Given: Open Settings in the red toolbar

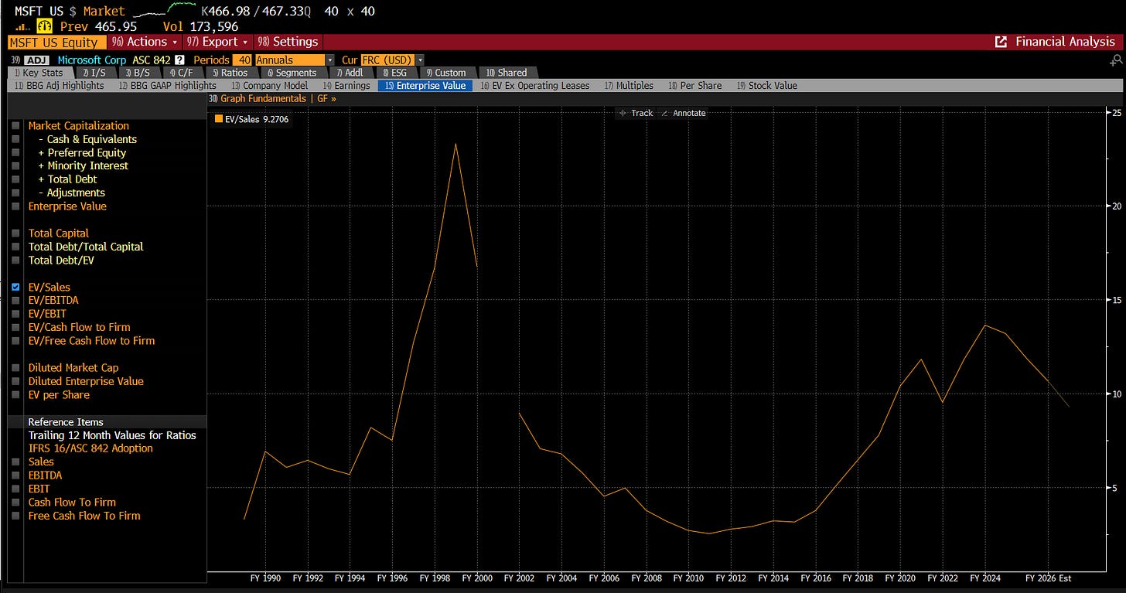Looking at the screenshot, I should [x=288, y=42].
